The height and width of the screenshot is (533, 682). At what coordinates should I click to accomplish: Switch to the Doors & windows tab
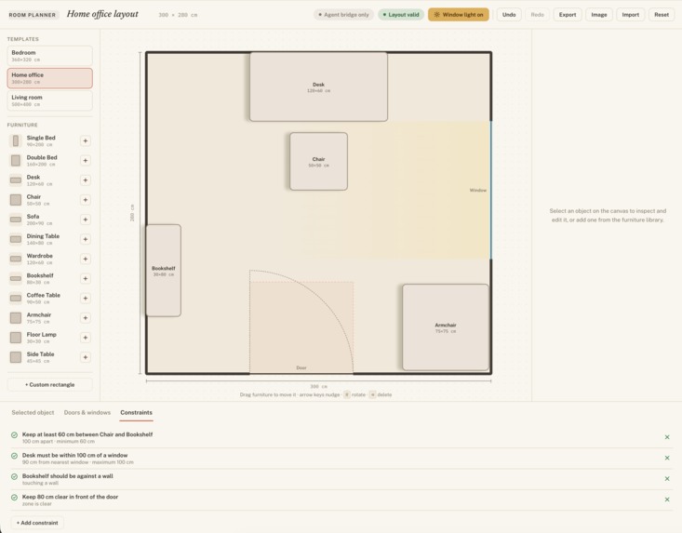point(87,413)
